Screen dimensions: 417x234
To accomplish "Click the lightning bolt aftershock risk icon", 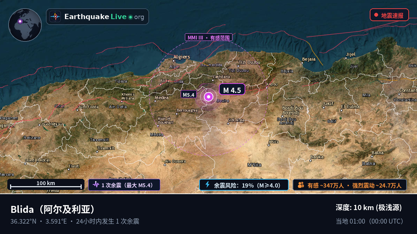I will [207, 185].
